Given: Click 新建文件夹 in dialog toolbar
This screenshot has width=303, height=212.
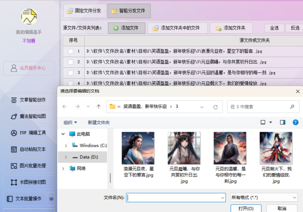Looking at the screenshot, I should [x=99, y=122].
